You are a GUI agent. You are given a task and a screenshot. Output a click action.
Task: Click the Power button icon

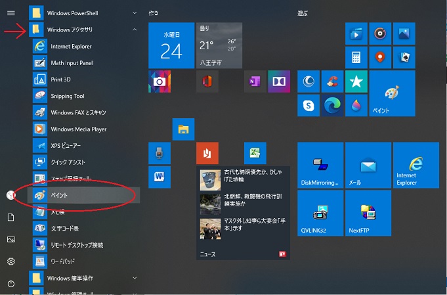(11, 284)
